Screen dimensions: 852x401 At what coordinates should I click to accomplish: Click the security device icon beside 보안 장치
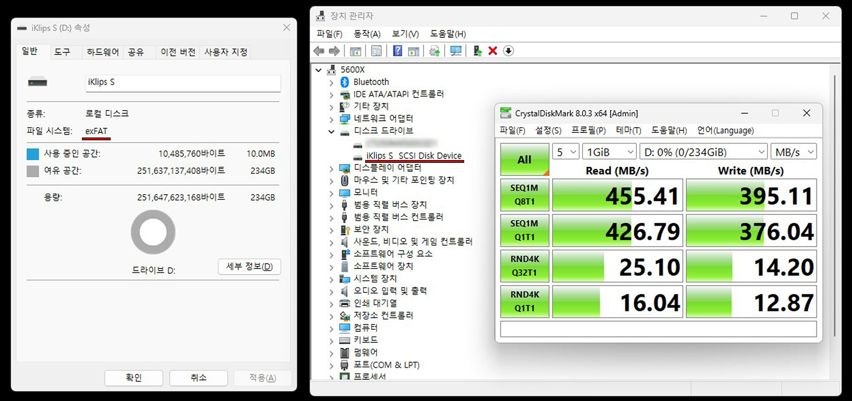pyautogui.click(x=345, y=229)
